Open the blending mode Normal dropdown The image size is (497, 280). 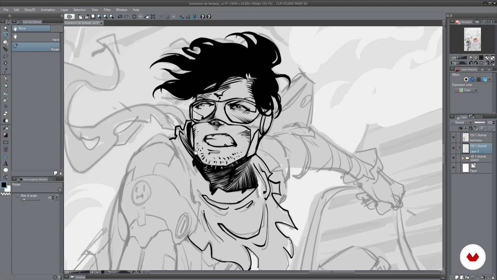462,122
